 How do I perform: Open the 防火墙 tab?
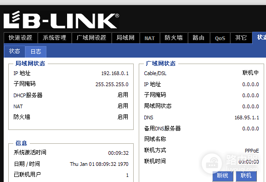click(x=174, y=38)
